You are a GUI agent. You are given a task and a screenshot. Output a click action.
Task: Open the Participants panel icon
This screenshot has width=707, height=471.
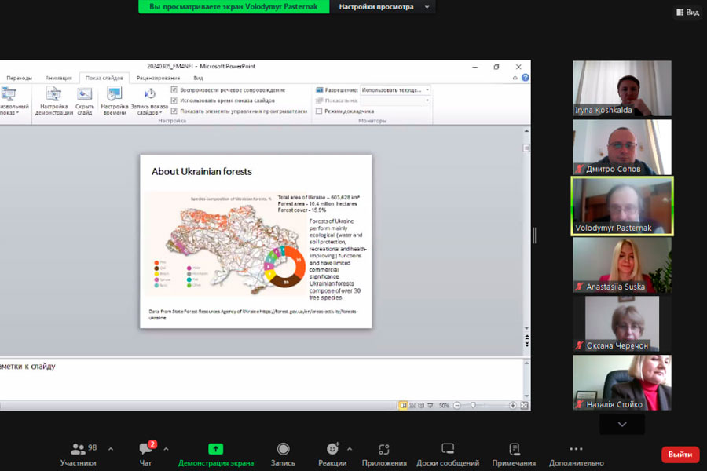coord(79,449)
